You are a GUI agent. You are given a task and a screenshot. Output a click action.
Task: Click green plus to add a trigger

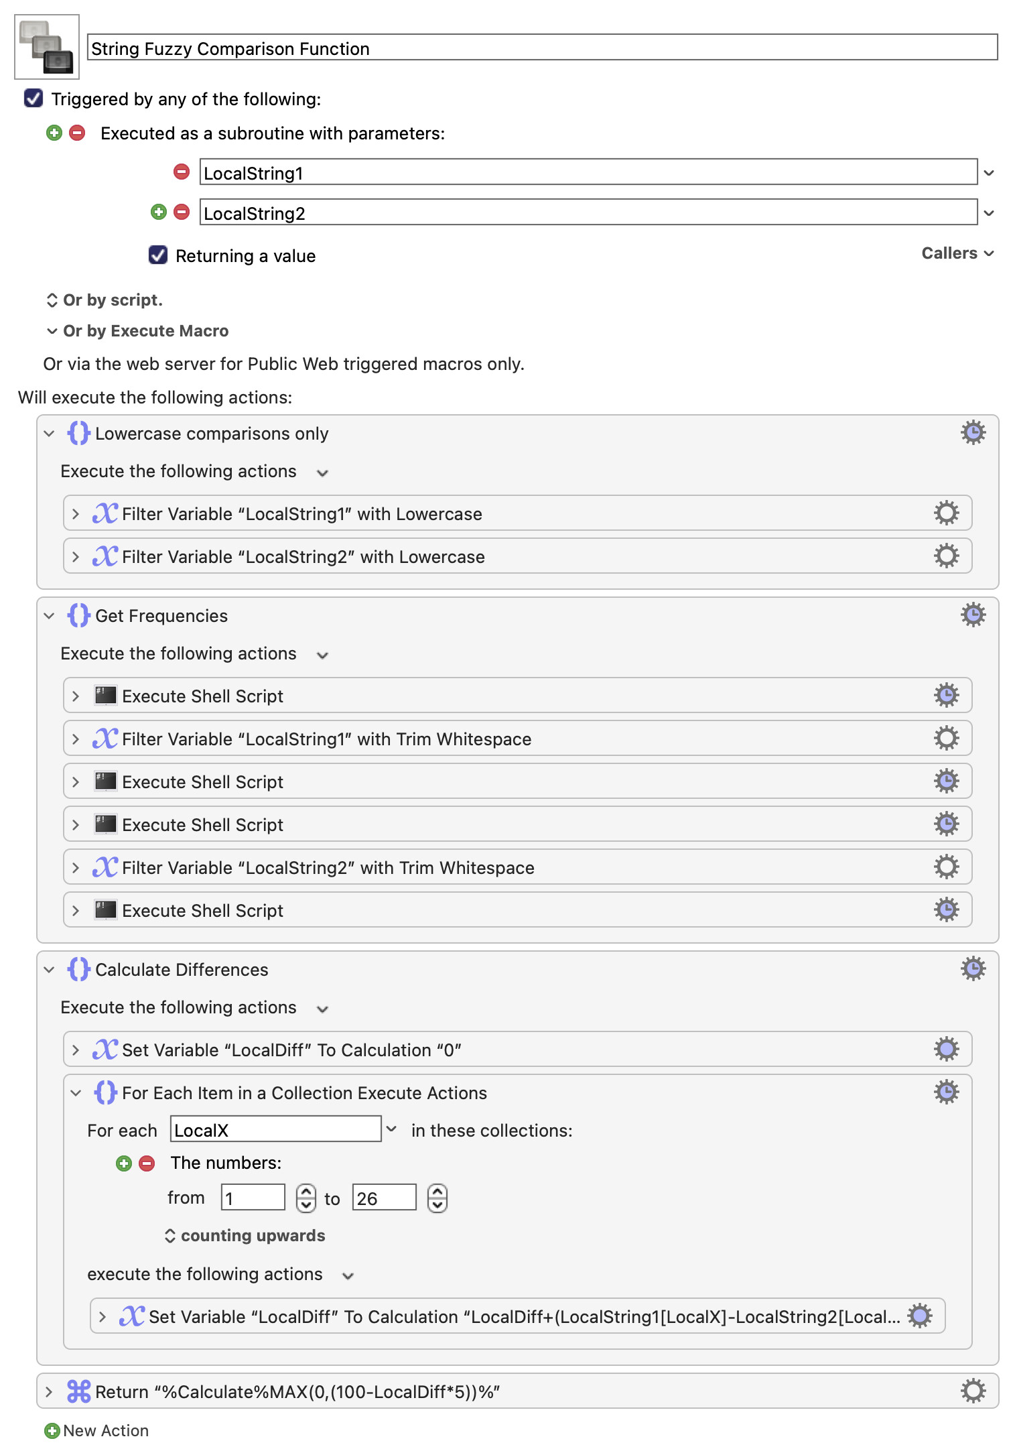coord(54,133)
